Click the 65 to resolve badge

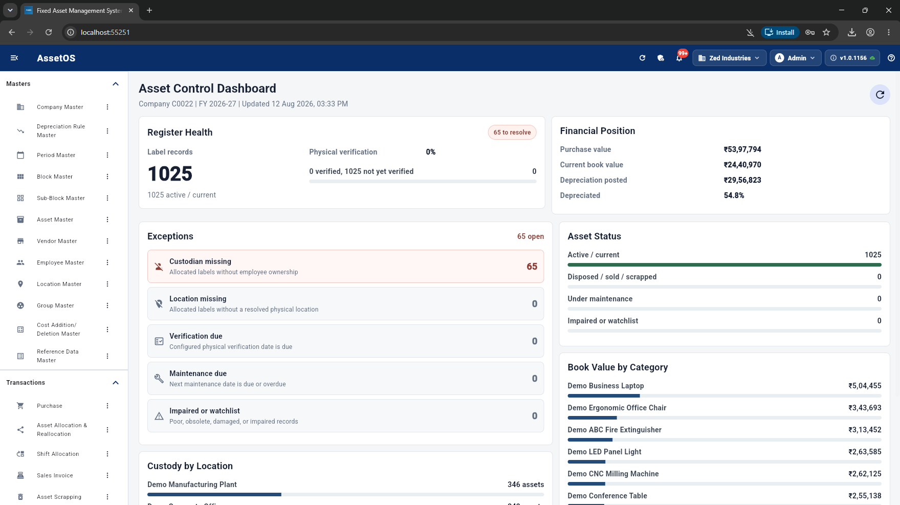pyautogui.click(x=512, y=133)
